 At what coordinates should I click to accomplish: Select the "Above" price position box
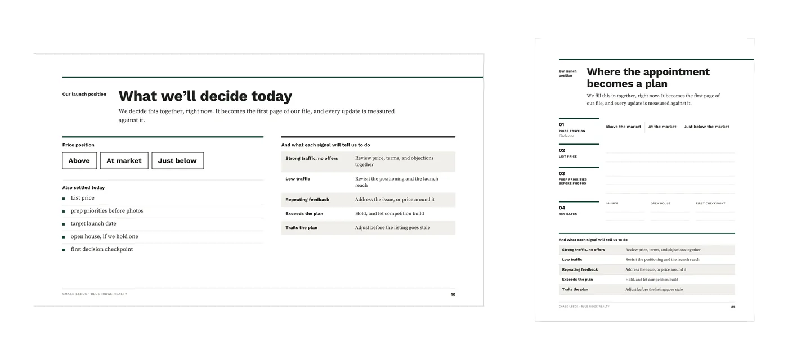coord(79,161)
